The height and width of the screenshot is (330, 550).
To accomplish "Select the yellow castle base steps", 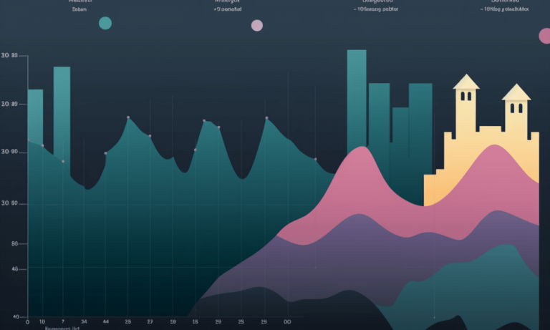I will [x=435, y=188].
